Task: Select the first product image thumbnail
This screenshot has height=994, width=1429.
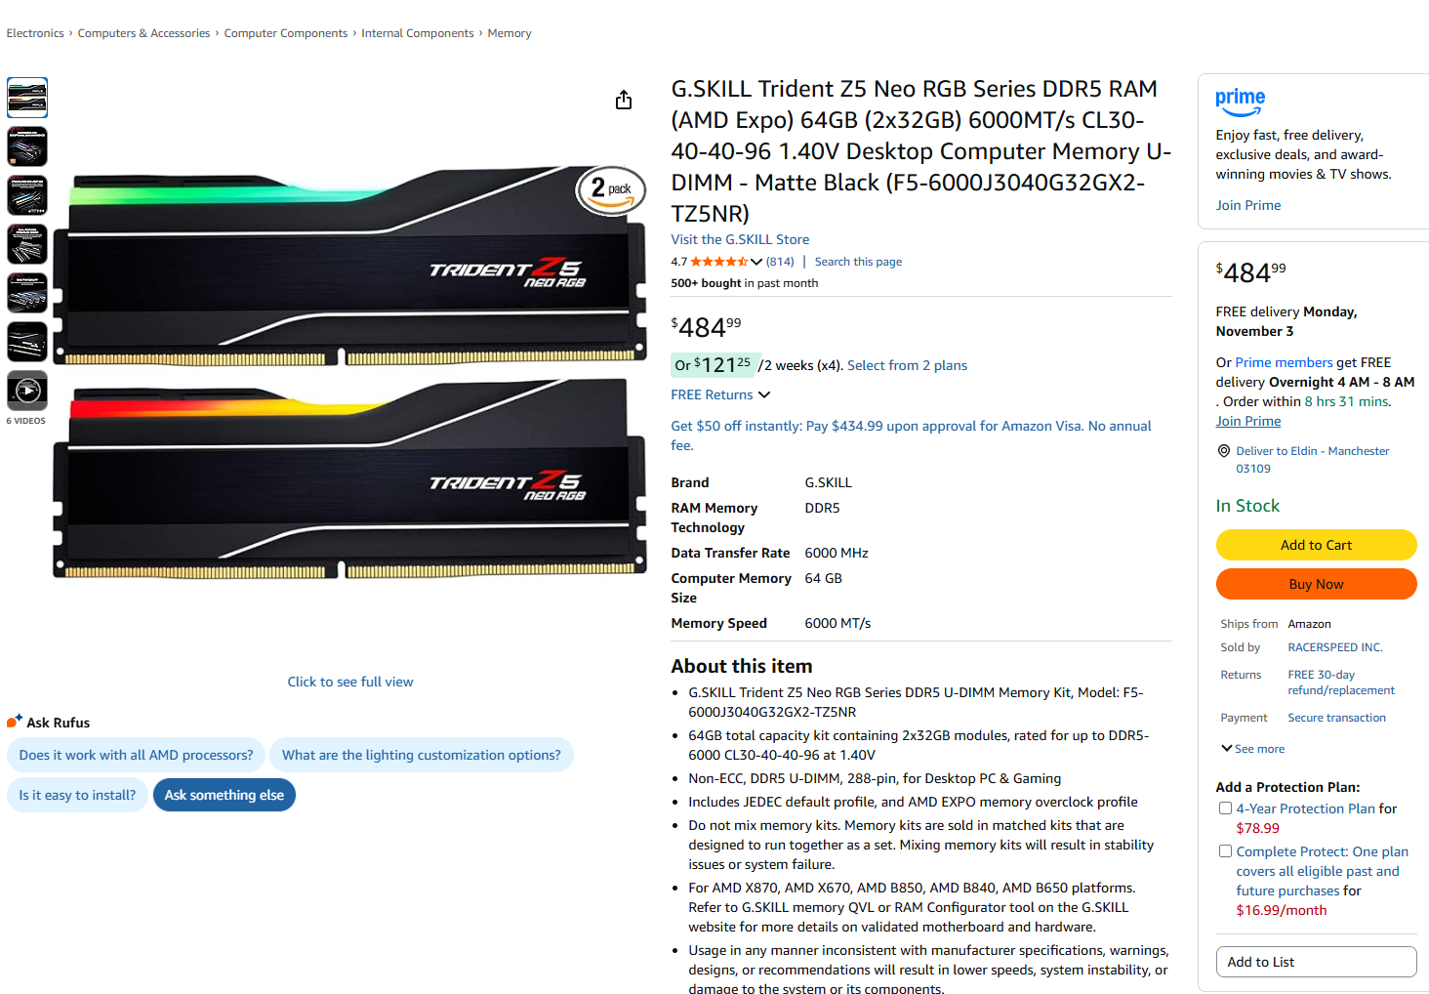Action: pyautogui.click(x=27, y=98)
